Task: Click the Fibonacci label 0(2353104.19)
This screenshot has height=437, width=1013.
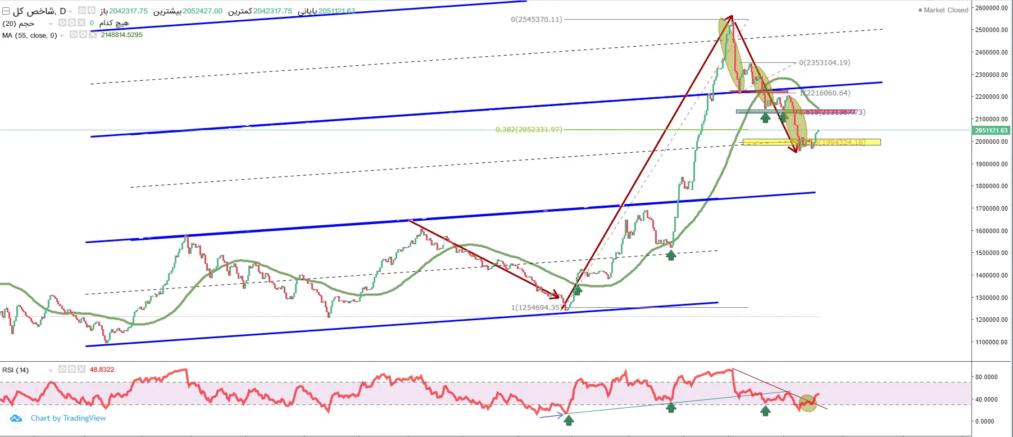Action: coord(825,63)
